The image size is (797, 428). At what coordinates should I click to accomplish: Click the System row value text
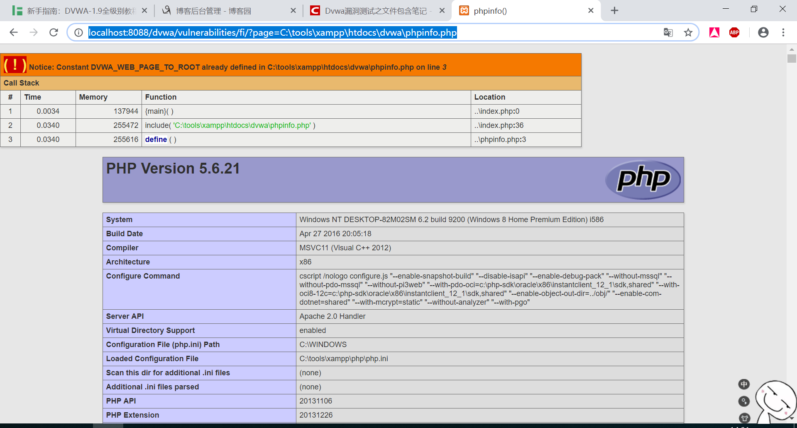[452, 220]
